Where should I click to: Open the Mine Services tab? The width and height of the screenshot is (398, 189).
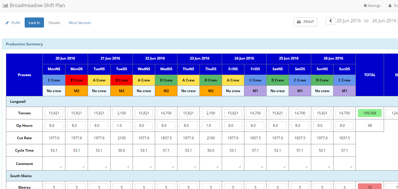pos(80,23)
